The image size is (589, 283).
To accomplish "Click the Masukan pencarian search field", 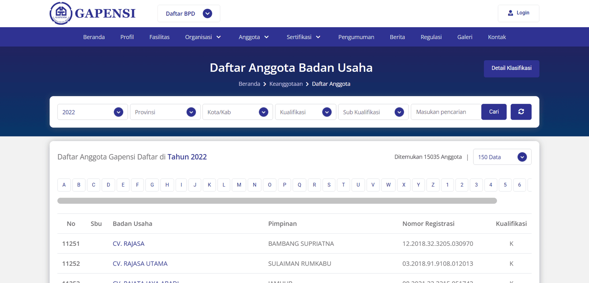I will tap(446, 112).
